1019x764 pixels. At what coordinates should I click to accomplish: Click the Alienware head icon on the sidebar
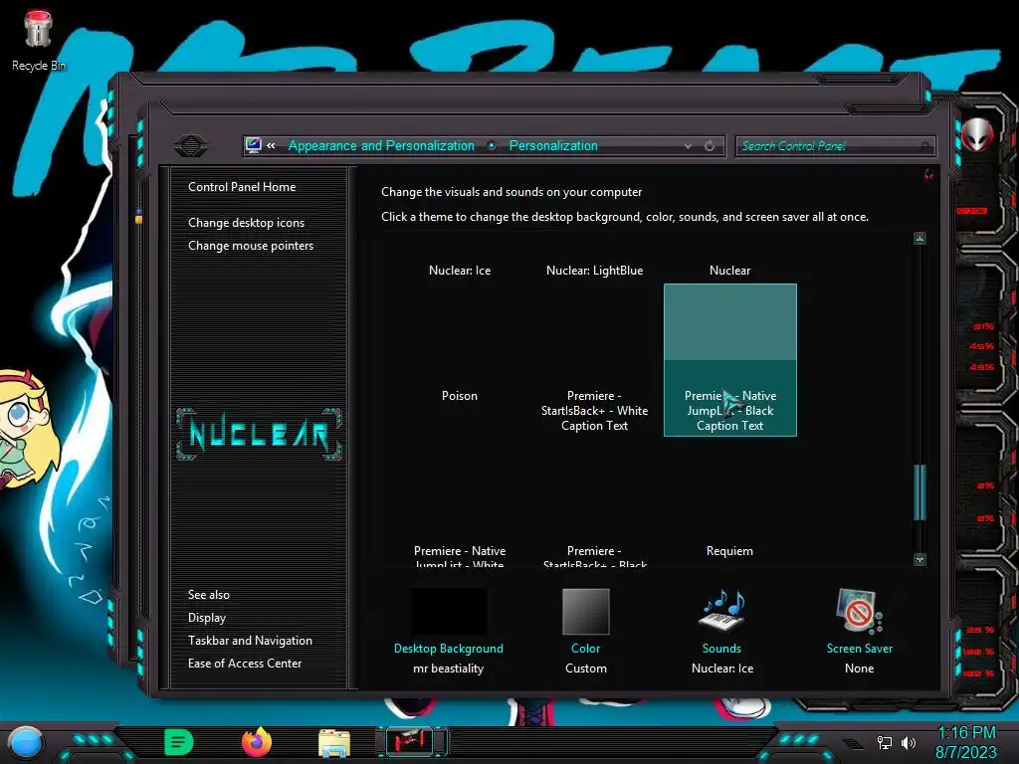point(977,134)
